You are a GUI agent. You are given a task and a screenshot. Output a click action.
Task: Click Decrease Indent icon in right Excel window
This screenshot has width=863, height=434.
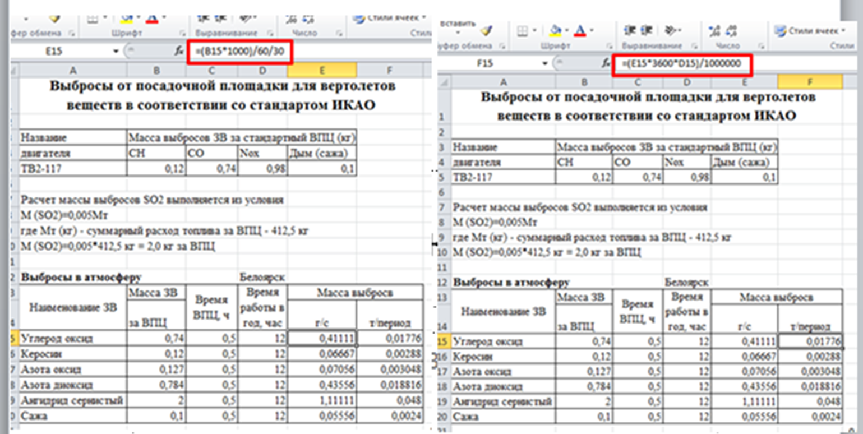tap(629, 30)
